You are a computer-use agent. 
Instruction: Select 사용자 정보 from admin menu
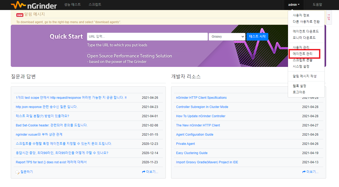(301, 15)
